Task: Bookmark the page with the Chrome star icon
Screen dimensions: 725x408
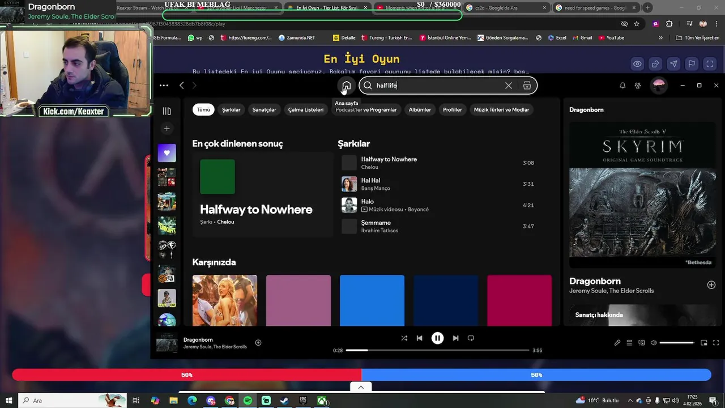Action: [x=637, y=24]
